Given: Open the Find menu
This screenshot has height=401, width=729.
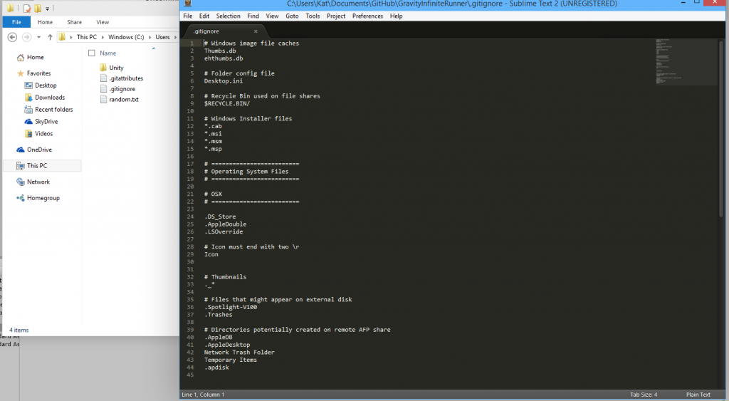Looking at the screenshot, I should [253, 16].
